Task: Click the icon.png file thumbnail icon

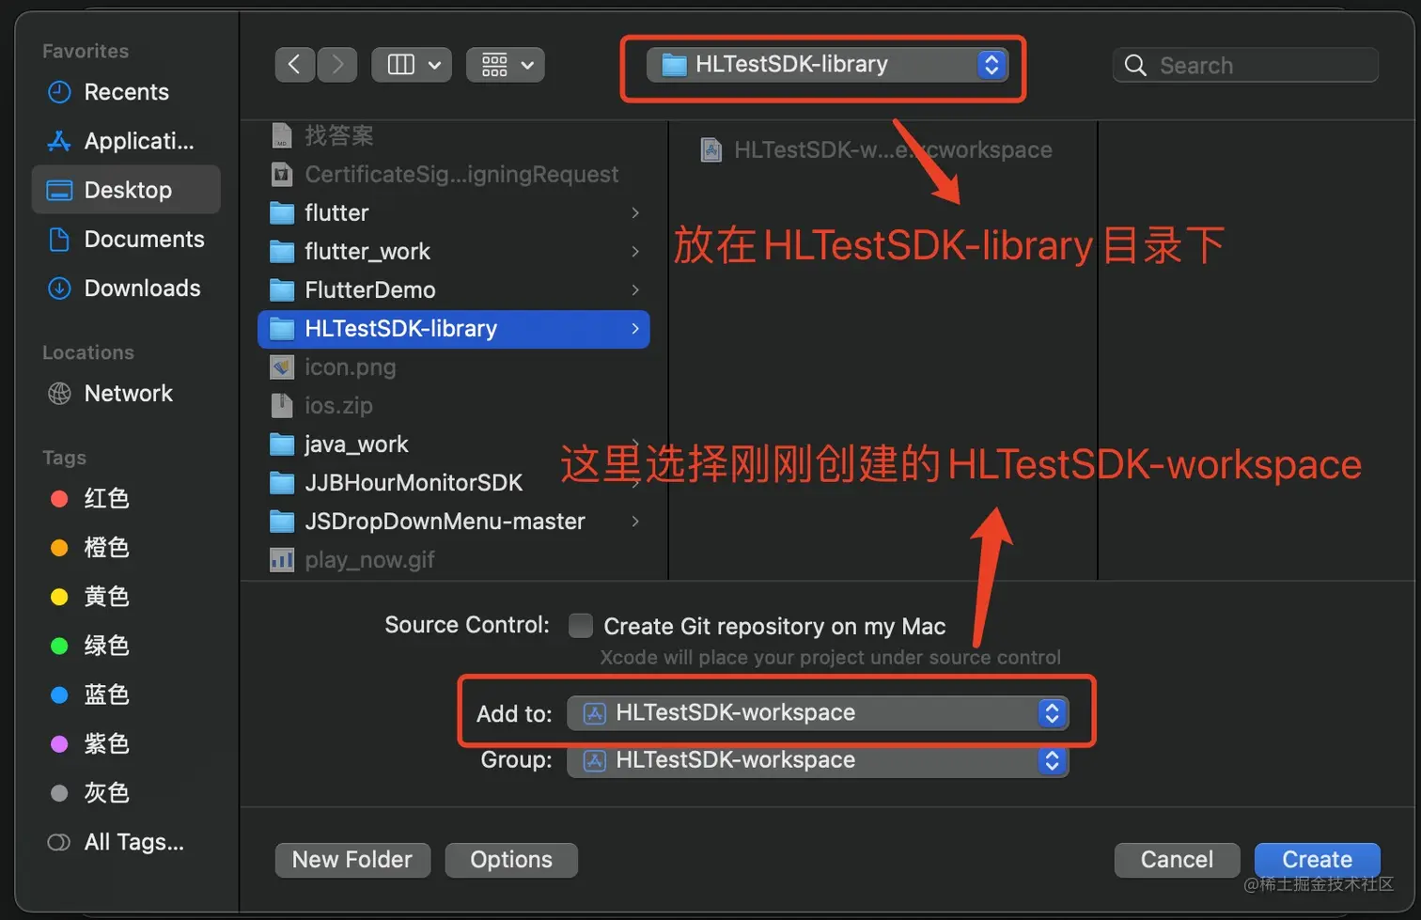Action: [282, 366]
